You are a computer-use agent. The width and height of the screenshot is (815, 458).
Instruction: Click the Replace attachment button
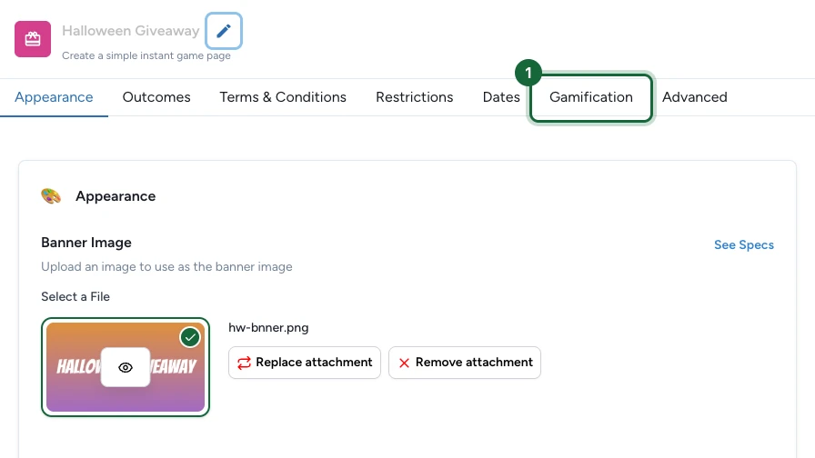click(x=305, y=363)
